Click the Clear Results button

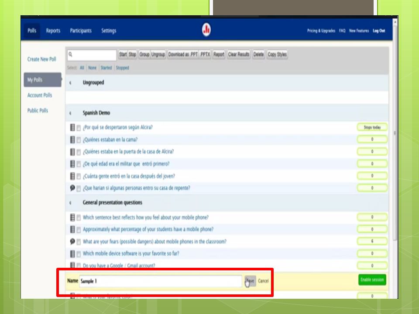pyautogui.click(x=239, y=55)
